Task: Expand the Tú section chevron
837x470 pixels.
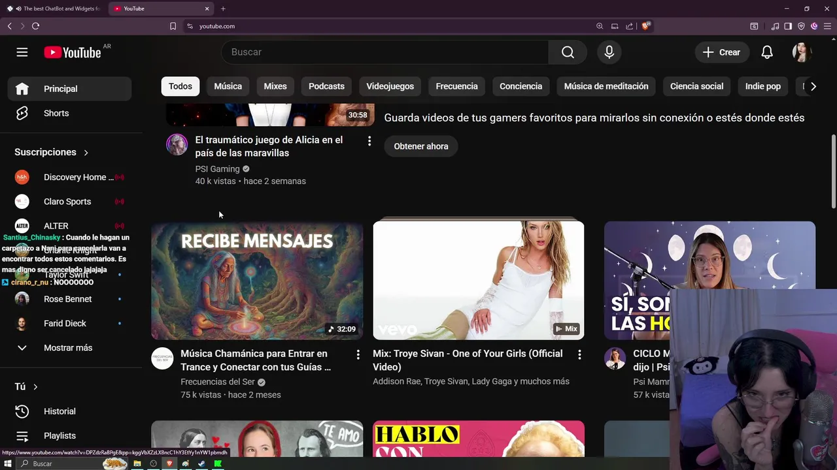Action: 35,387
